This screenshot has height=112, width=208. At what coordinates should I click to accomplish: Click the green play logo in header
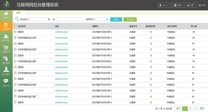pos(6,5)
